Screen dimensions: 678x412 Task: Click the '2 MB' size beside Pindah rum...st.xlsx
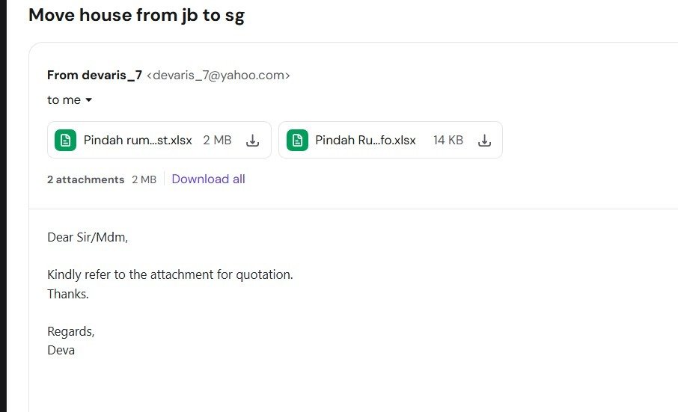coord(217,141)
